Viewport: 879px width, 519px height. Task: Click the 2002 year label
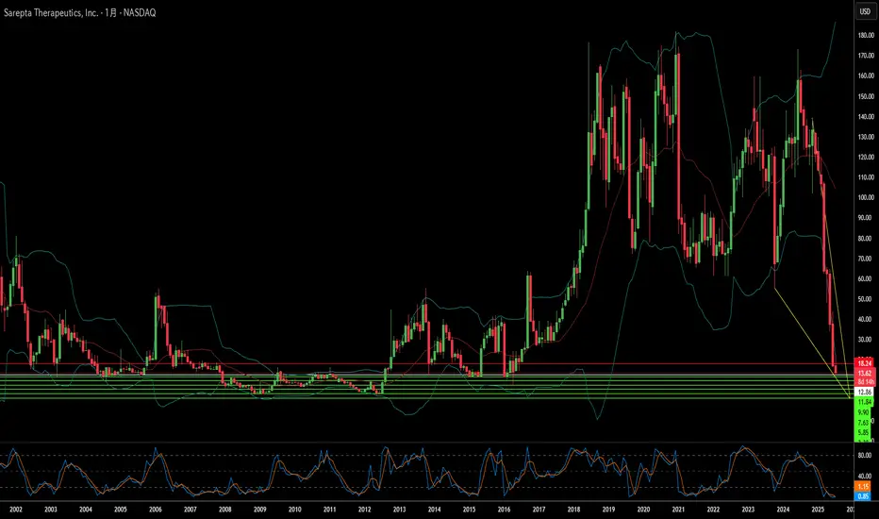point(16,510)
